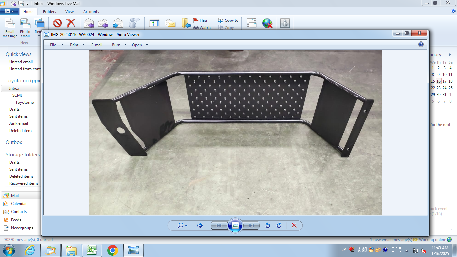Click the Reply all icon in the Live Mail ribbon
The image size is (457, 257).
point(103,23)
